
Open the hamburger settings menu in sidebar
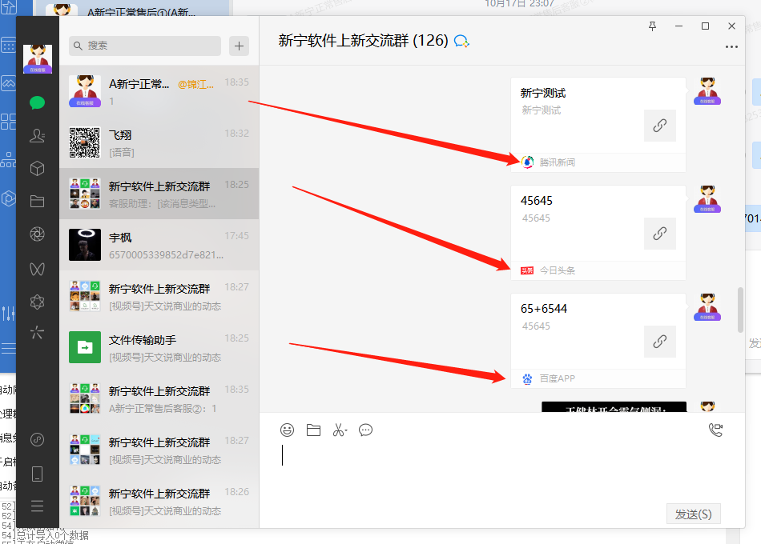(38, 506)
